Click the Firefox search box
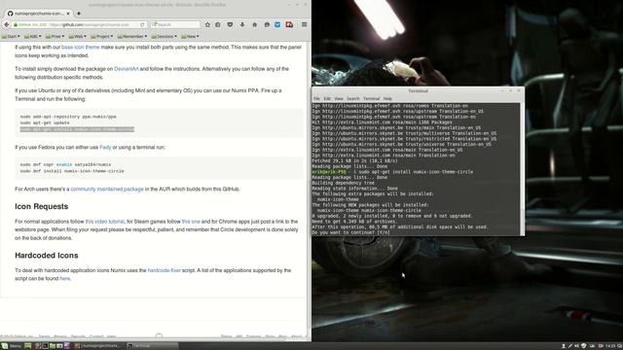Image resolution: width=623 pixels, height=350 pixels. point(175,24)
